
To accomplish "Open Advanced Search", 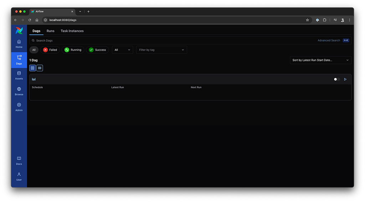I will pos(329,40).
